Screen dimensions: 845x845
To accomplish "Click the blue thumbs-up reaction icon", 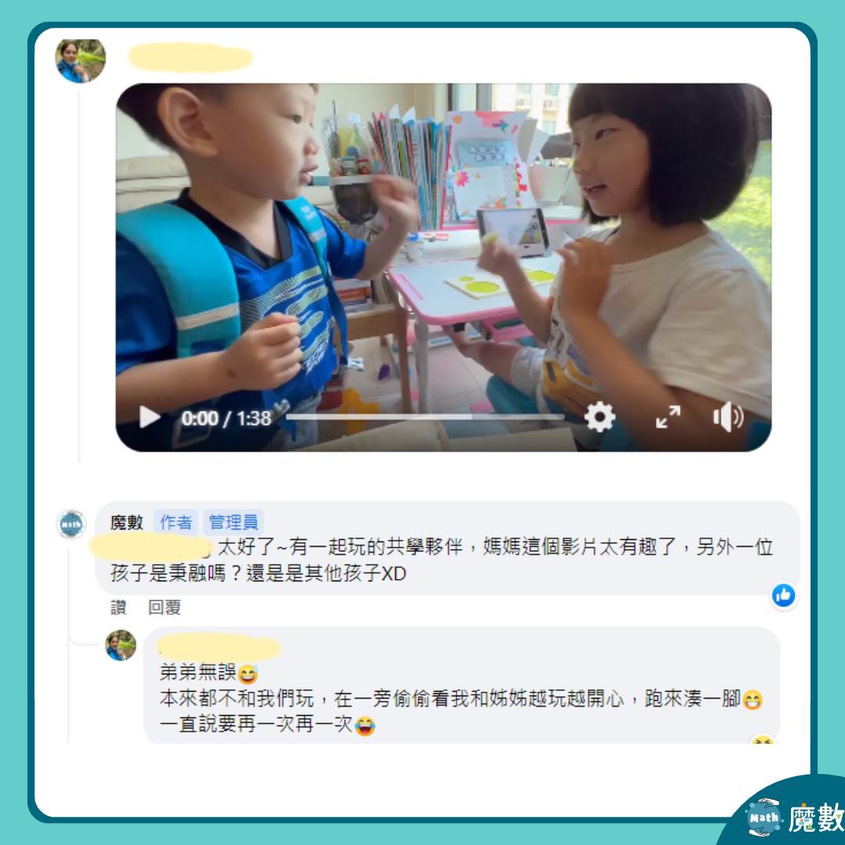I will (x=783, y=595).
